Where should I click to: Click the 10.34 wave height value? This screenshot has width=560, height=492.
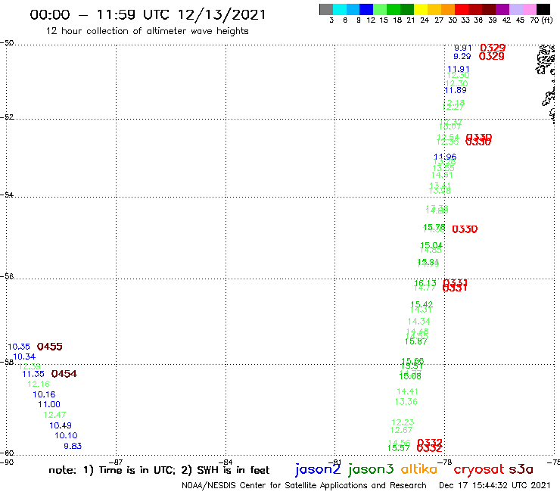[24, 357]
